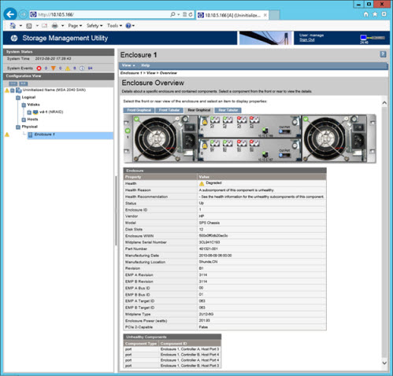393x376 pixels.
Task: Select Uninitialized Name (MSA 2040 SAN) in tree
Action: click(x=54, y=90)
